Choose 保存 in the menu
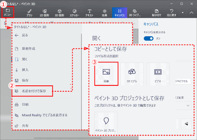 pyautogui.click(x=22, y=80)
